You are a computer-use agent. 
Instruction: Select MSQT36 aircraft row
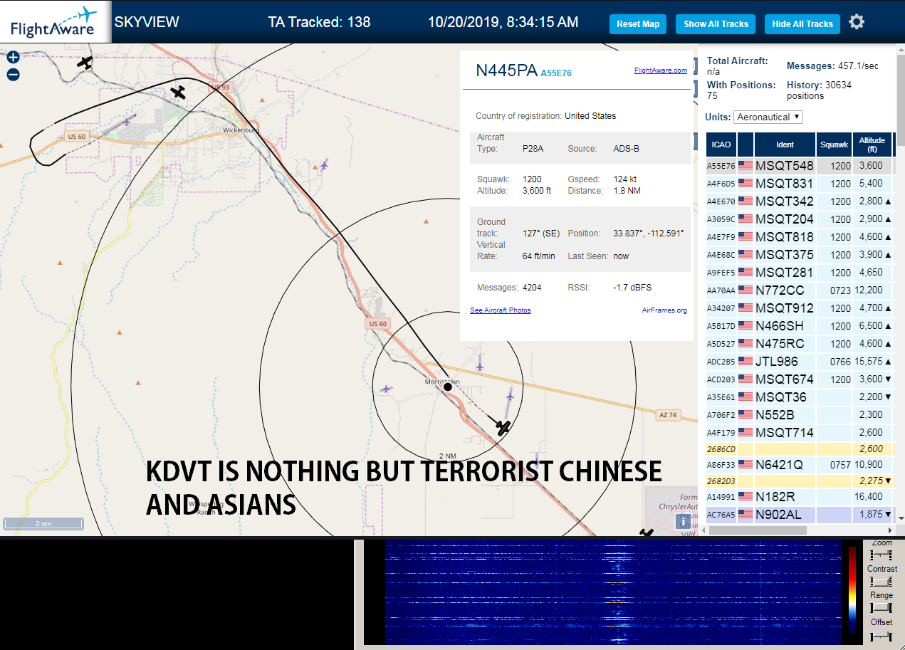pos(800,397)
